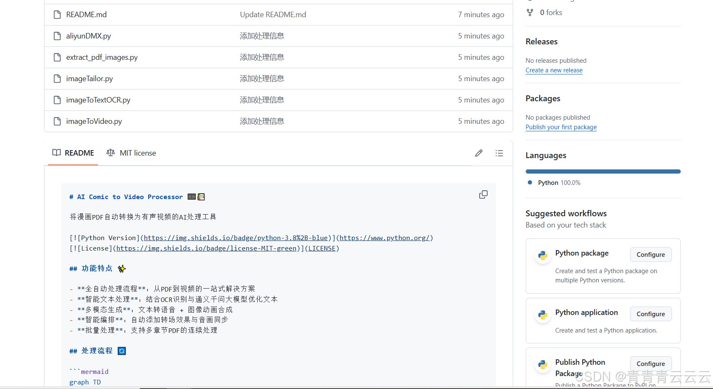The height and width of the screenshot is (389, 713).
Task: Click the file icon beside extract_pdf_images.py
Action: point(57,57)
